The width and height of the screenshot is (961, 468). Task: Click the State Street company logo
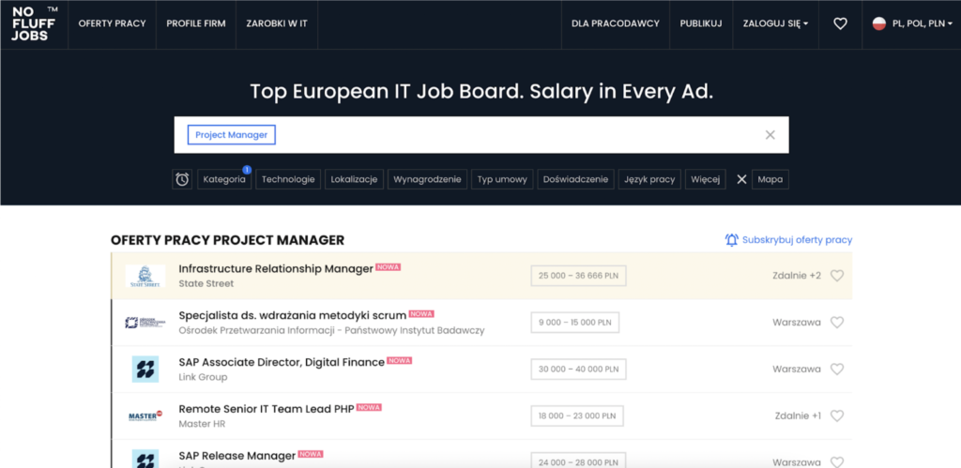[x=145, y=276]
